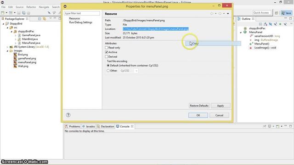Image resolution: width=294 pixels, height=165 pixels.
Task: Switch to the Javadoc tab
Action: pos(89,126)
